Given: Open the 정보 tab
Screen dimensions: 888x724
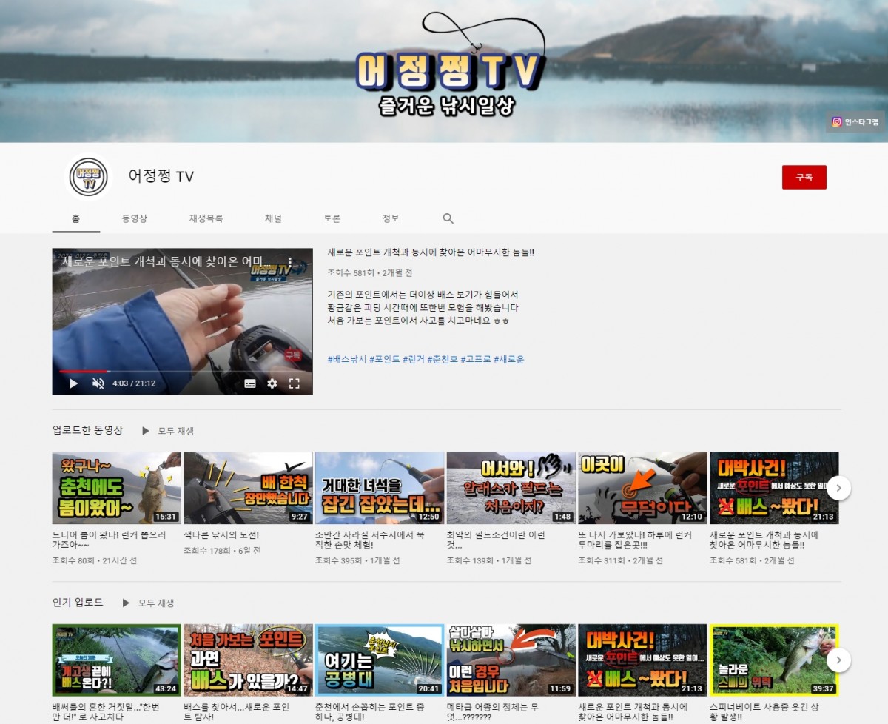Looking at the screenshot, I should (390, 218).
